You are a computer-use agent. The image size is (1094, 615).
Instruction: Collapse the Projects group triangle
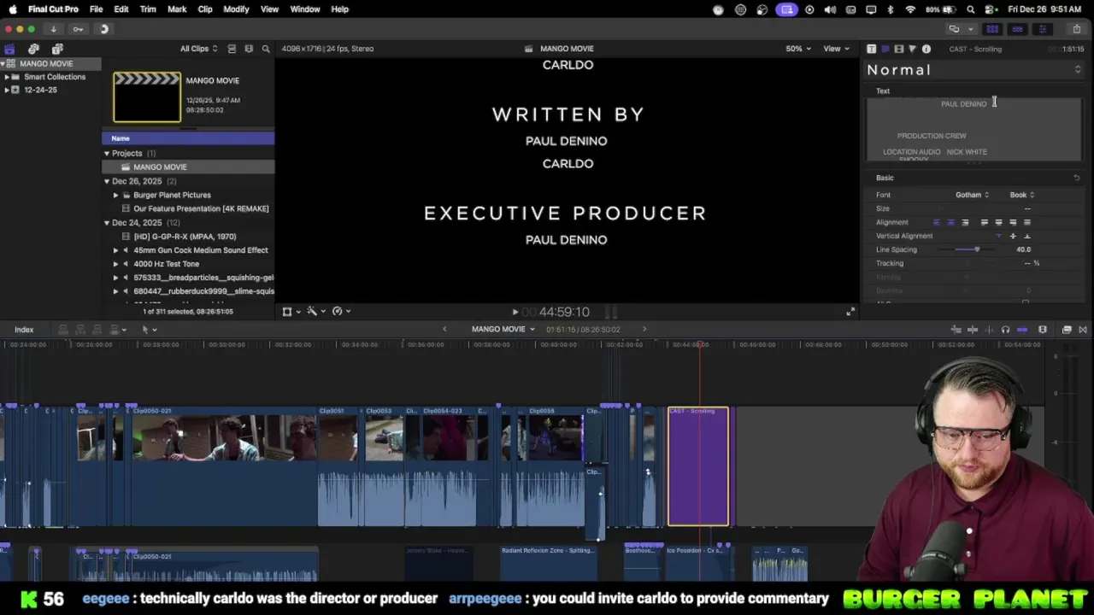click(107, 154)
